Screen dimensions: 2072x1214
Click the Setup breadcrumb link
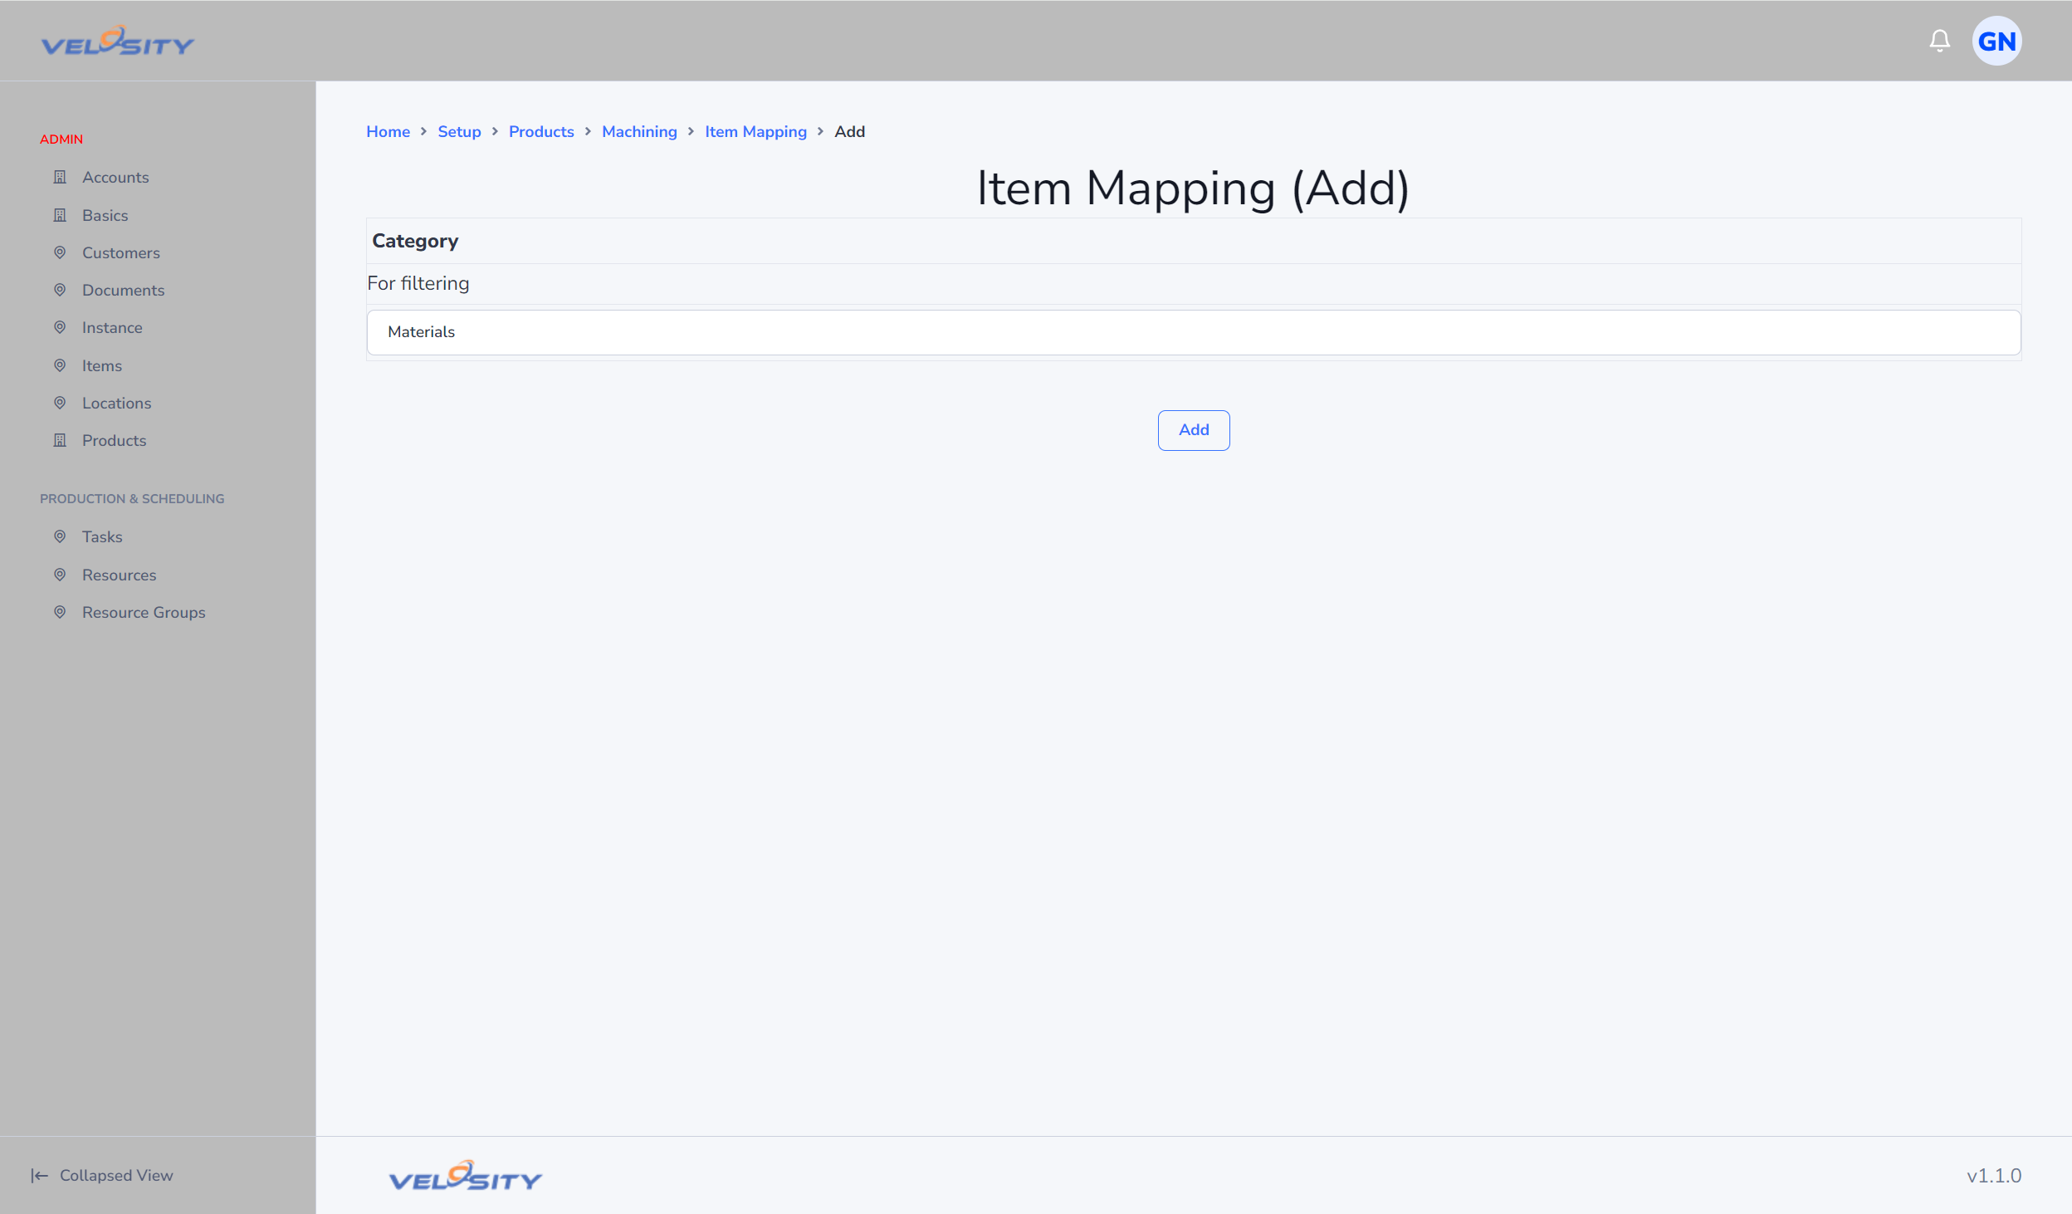(460, 131)
